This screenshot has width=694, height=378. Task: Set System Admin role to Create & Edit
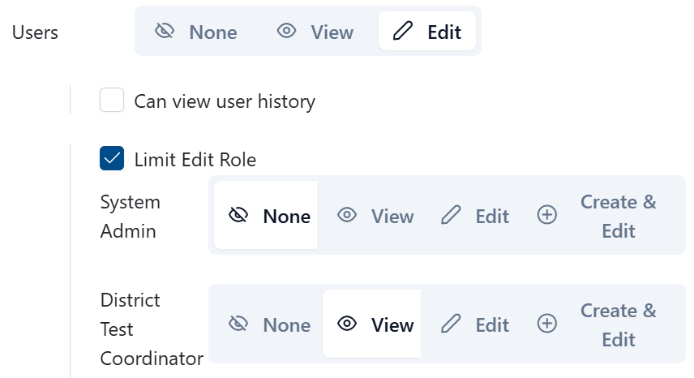click(x=618, y=216)
